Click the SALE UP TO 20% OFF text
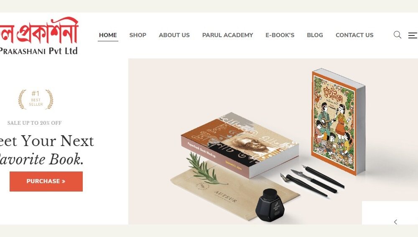The image size is (418, 237). coord(34,123)
